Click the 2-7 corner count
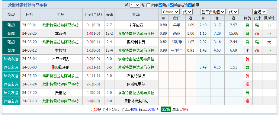 [109, 25]
